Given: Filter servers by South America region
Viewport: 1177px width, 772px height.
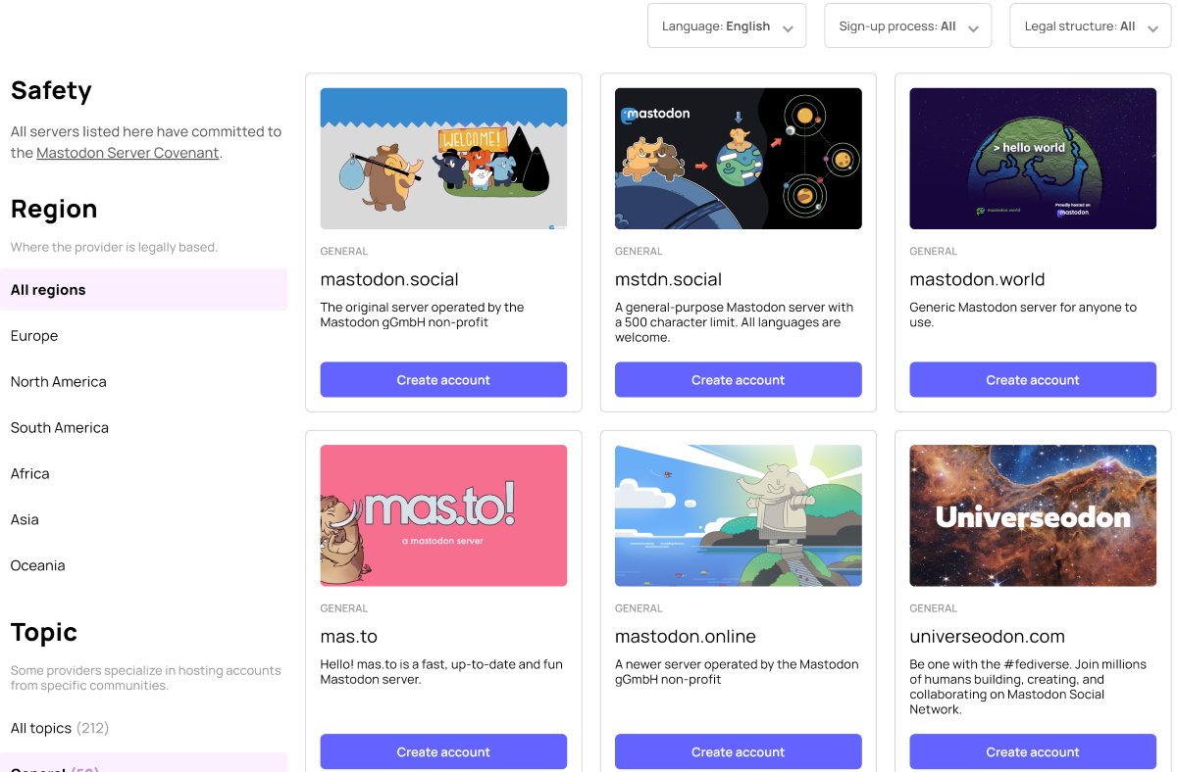Looking at the screenshot, I should [x=143, y=428].
